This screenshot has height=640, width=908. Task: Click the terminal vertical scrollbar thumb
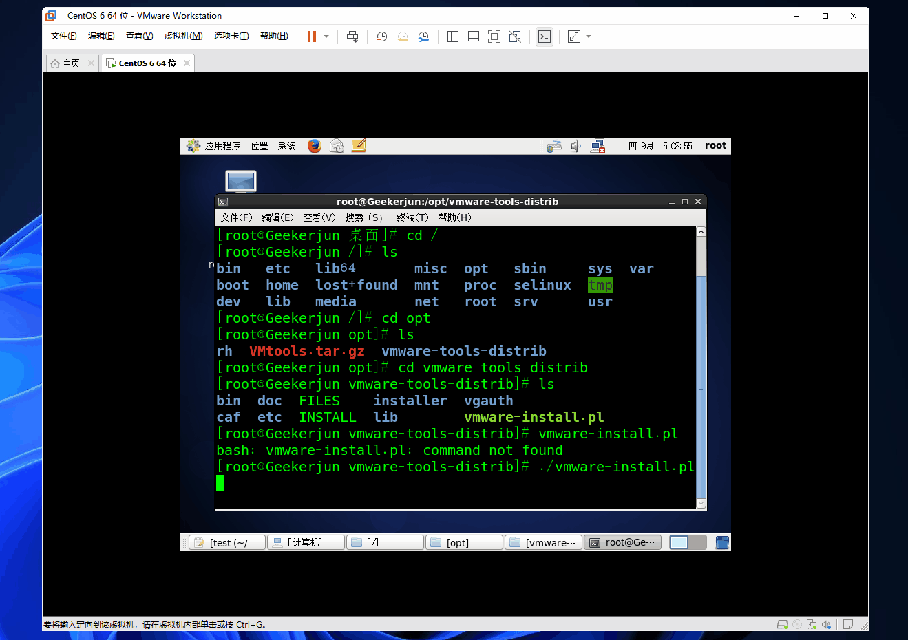(x=701, y=387)
